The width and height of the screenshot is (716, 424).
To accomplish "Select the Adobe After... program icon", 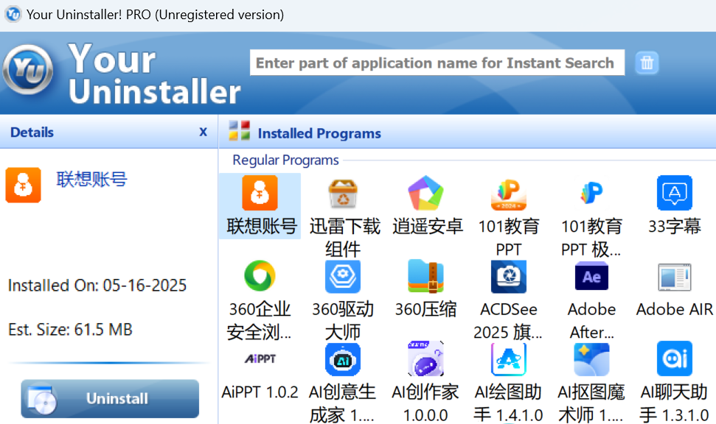I will point(592,276).
